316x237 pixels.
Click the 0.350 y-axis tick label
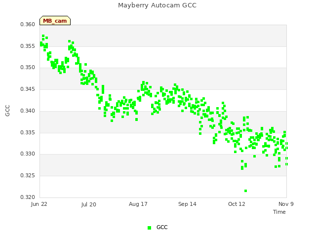coord(28,67)
